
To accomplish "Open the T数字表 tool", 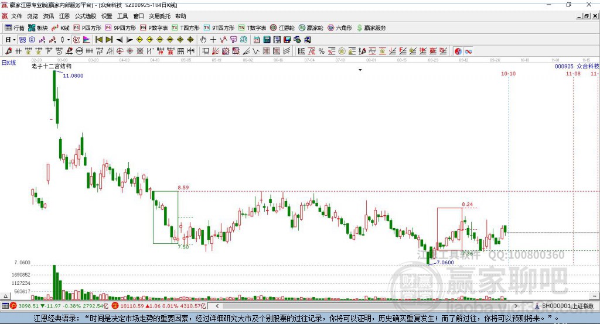I will tap(252, 28).
